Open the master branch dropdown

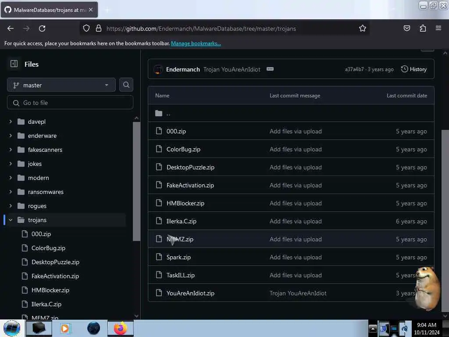click(61, 85)
